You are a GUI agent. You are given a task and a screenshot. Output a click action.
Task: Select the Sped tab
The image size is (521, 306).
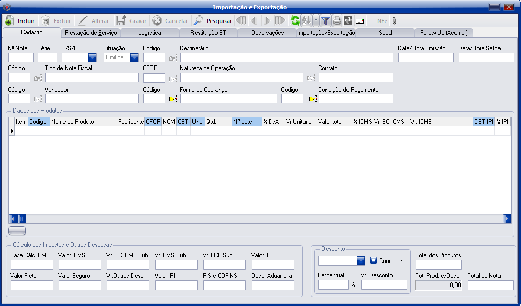[385, 33]
